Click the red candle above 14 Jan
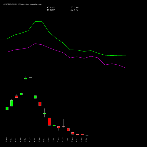This screenshot has height=147, width=147. 59,127
